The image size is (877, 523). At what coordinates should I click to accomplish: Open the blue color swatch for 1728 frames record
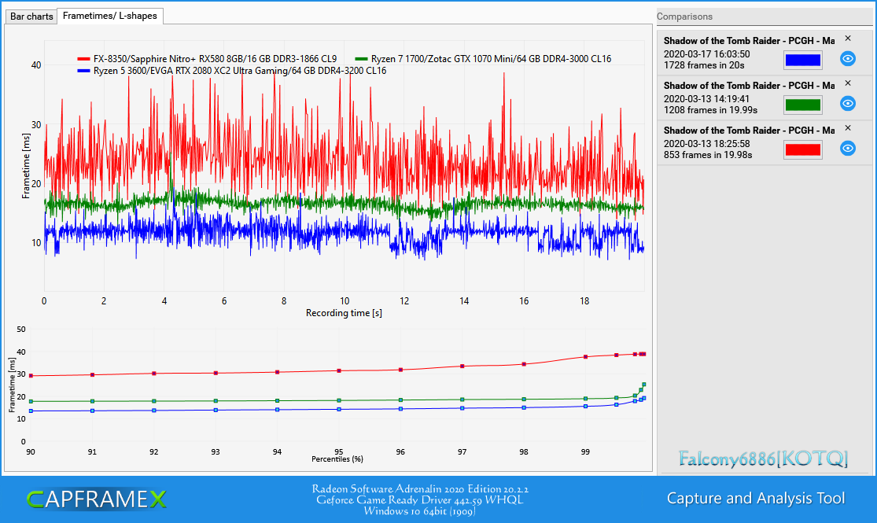point(802,60)
